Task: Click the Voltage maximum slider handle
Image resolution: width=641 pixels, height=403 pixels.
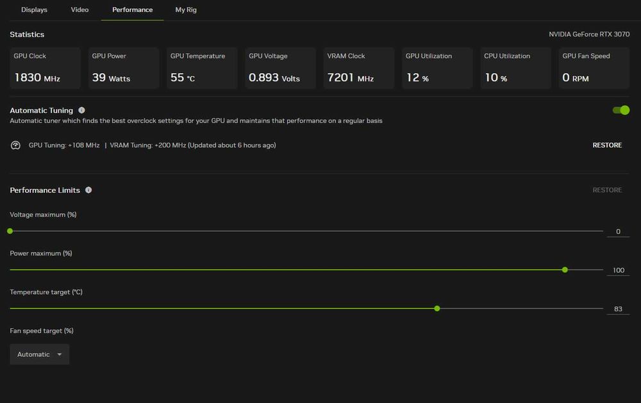Action: (x=10, y=231)
